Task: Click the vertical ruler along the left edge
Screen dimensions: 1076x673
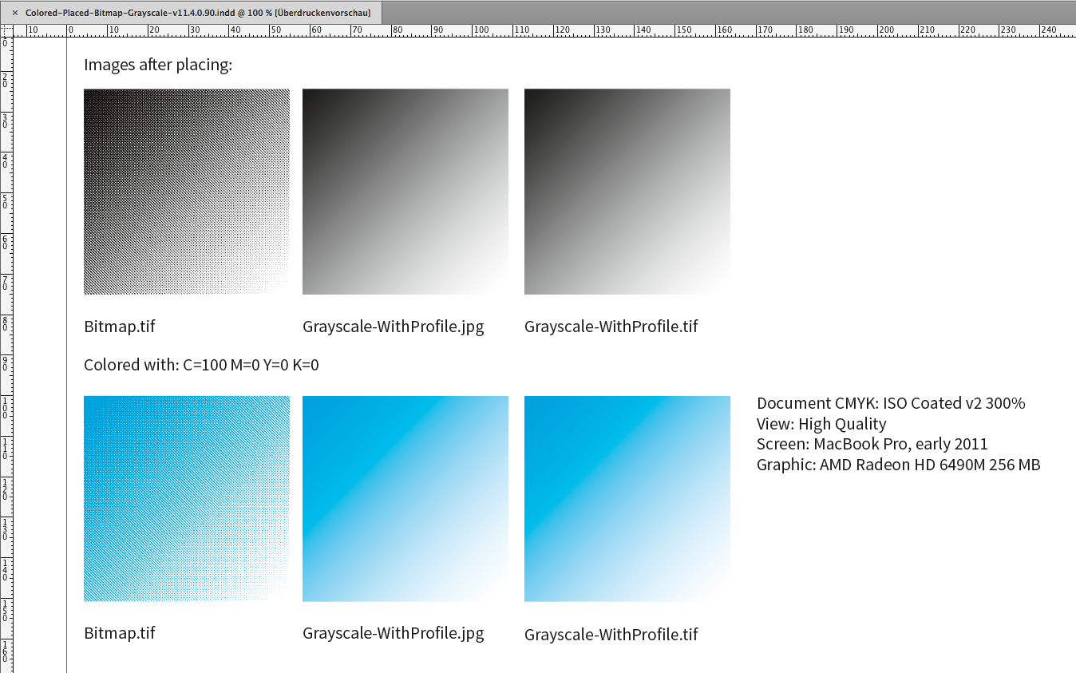Action: coord(6,354)
